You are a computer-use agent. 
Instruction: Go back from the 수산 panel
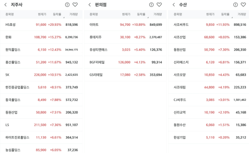(174, 5)
